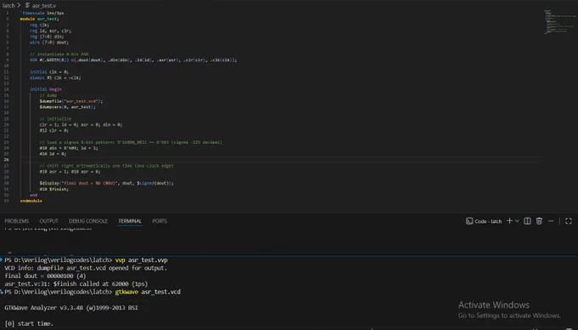Switch to the PROBLEMS tab
Screen dimensions: 578x330
coord(17,221)
